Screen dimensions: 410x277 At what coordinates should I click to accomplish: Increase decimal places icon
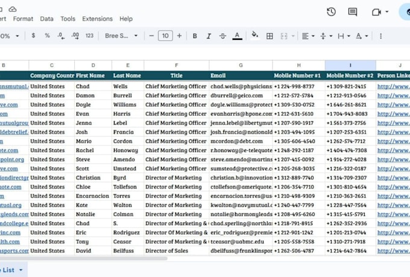pyautogui.click(x=75, y=36)
